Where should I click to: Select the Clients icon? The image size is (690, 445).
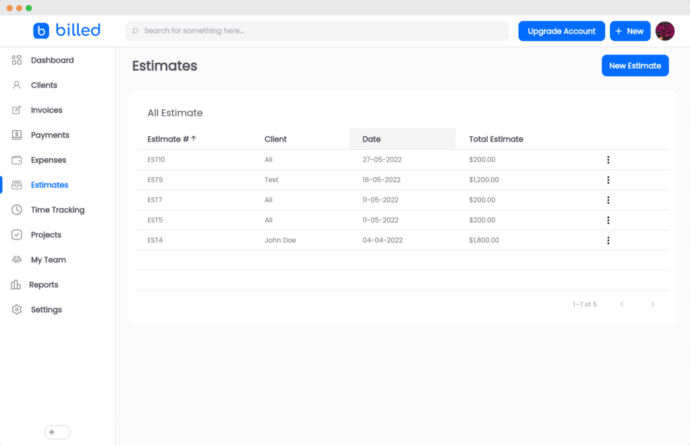coord(16,85)
